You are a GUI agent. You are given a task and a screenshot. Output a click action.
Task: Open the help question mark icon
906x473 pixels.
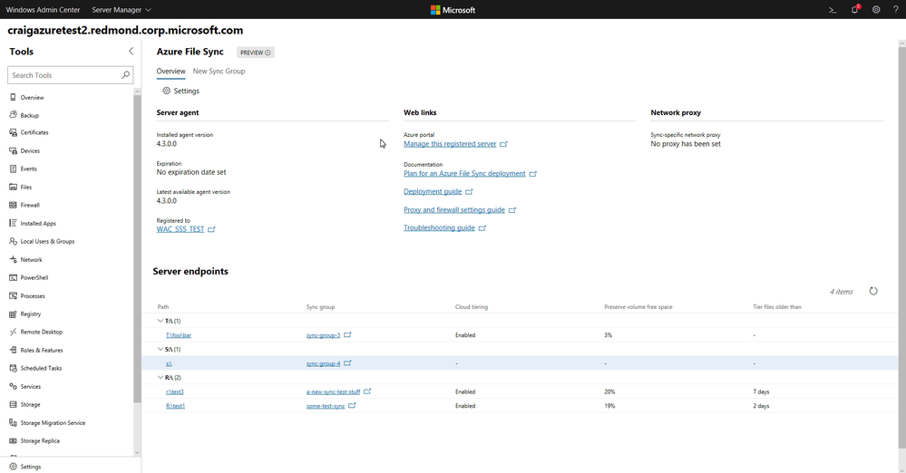896,10
